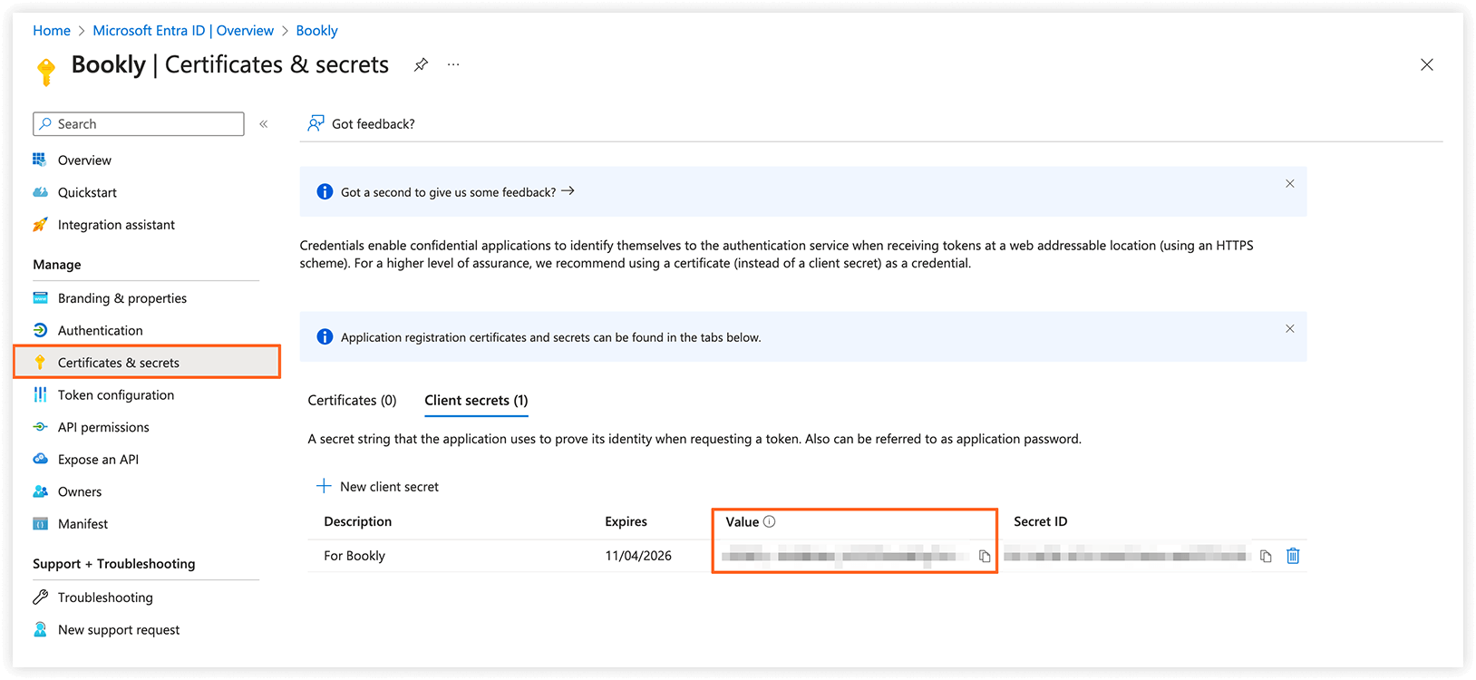
Task: Switch to the Certificates (0) tab
Action: [352, 401]
